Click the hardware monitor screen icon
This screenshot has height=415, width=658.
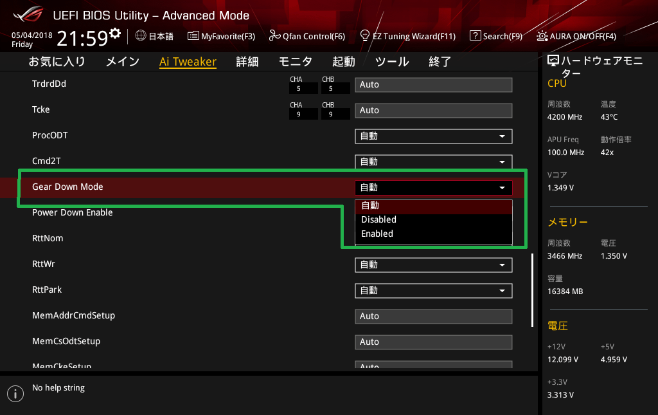point(553,60)
